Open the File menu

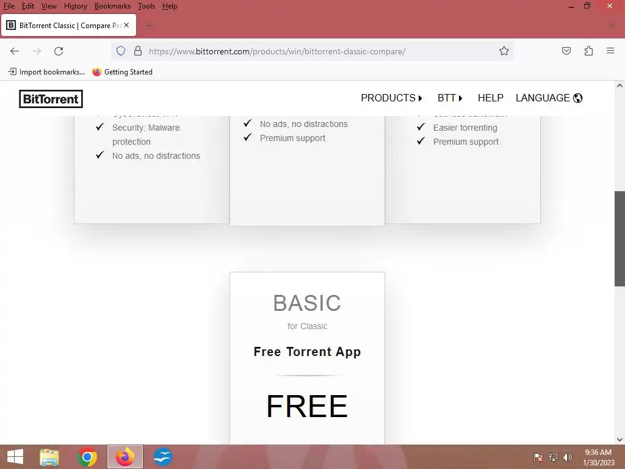(9, 6)
